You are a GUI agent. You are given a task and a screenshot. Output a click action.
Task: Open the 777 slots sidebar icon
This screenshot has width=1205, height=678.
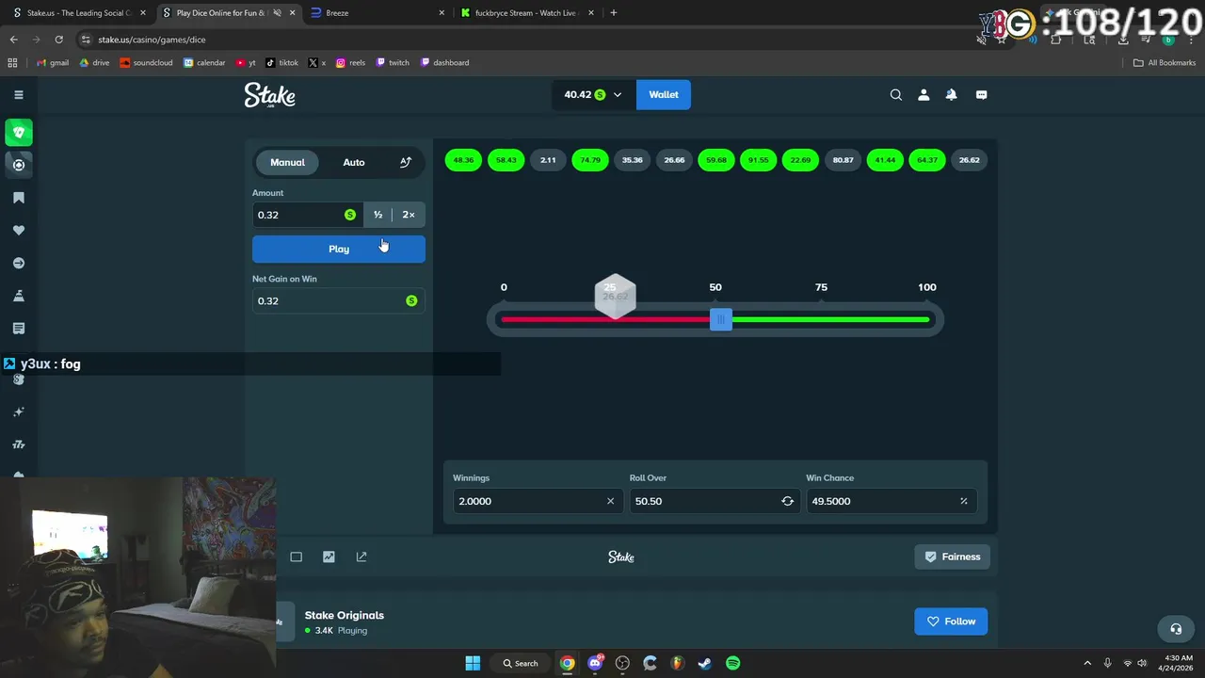pos(19,444)
